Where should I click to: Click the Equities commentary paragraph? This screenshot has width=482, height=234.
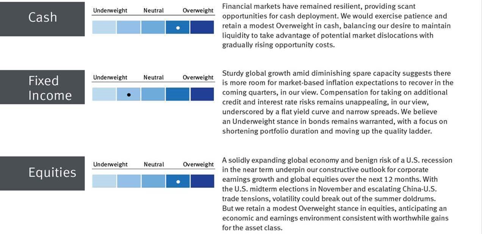pyautogui.click(x=336, y=194)
